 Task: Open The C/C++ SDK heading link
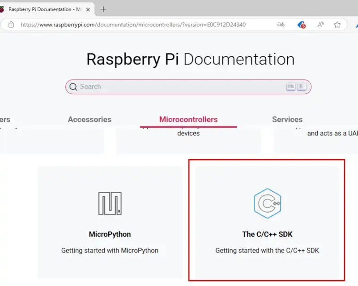267,234
